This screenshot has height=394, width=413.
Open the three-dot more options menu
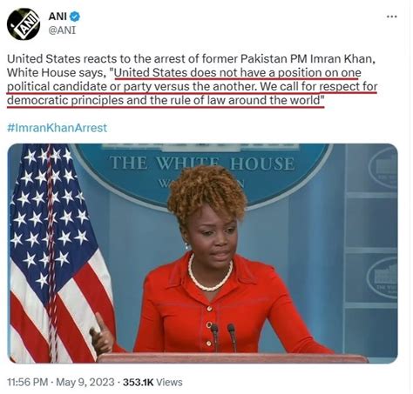point(392,17)
